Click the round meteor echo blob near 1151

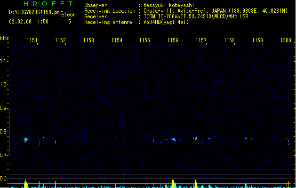coord(26,140)
